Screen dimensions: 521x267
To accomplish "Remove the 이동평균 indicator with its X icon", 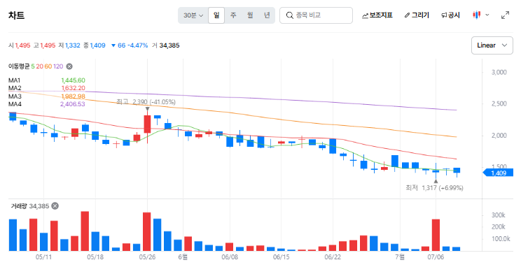I will pos(69,66).
